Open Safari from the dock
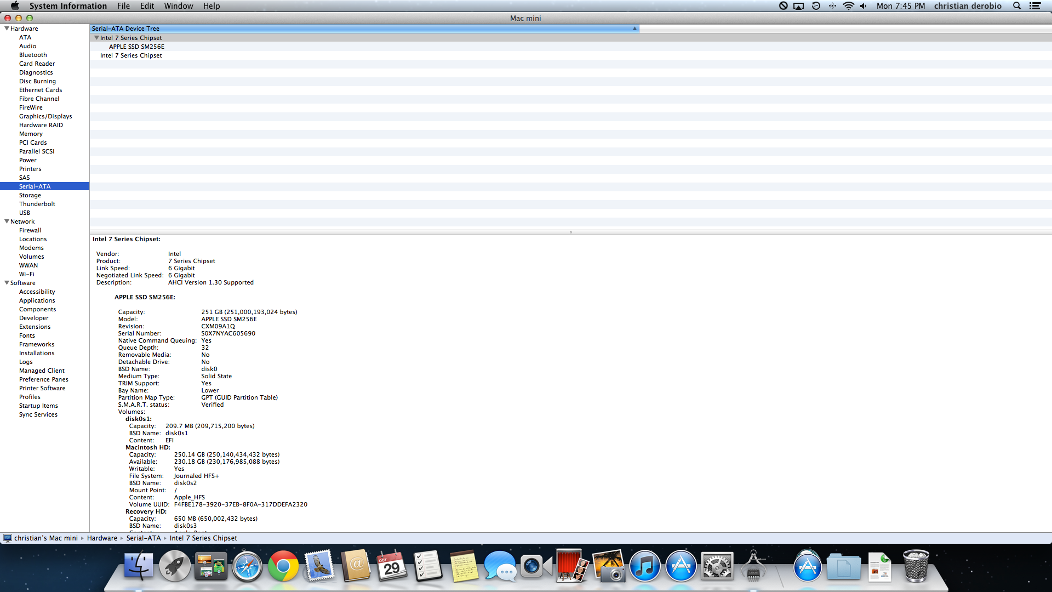 pyautogui.click(x=247, y=566)
